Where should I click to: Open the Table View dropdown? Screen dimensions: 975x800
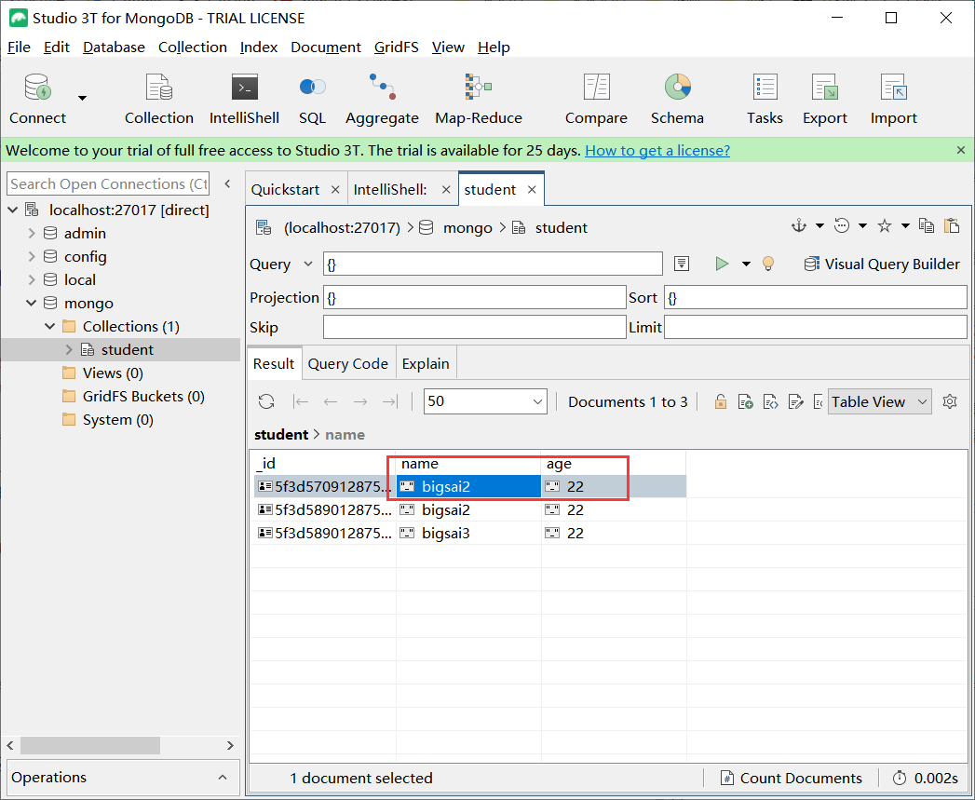pos(879,402)
